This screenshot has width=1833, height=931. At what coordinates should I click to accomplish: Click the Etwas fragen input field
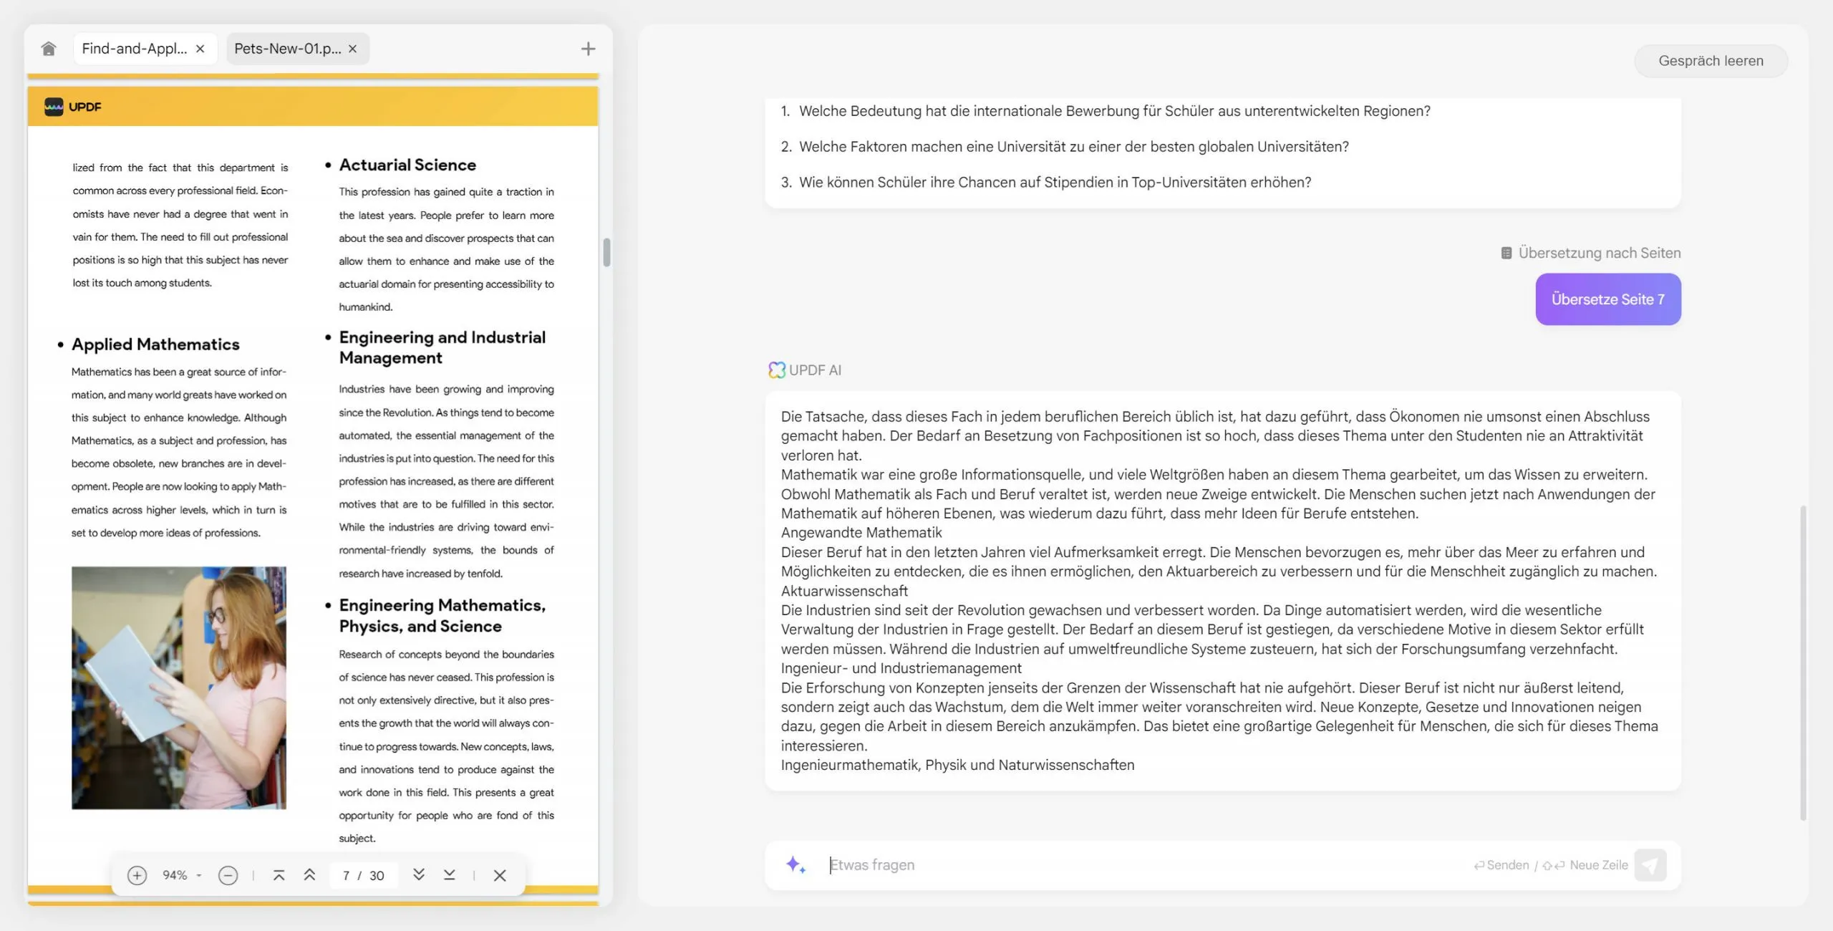coord(1146,864)
